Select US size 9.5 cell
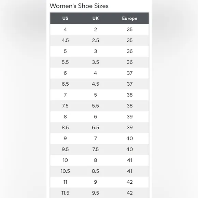Viewport: 198px width, 198px height. [65, 150]
